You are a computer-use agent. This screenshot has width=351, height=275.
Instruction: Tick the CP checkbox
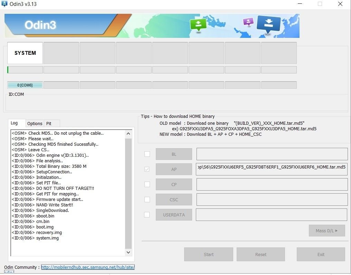pos(147,184)
